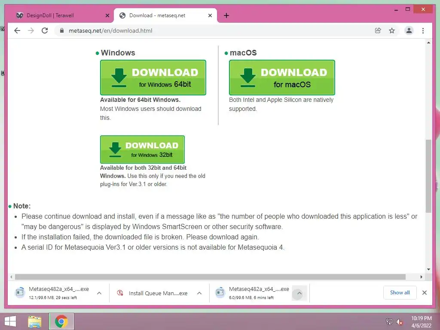The width and height of the screenshot is (440, 330).
Task: Bookmark this page with the star icon
Action: click(x=392, y=31)
